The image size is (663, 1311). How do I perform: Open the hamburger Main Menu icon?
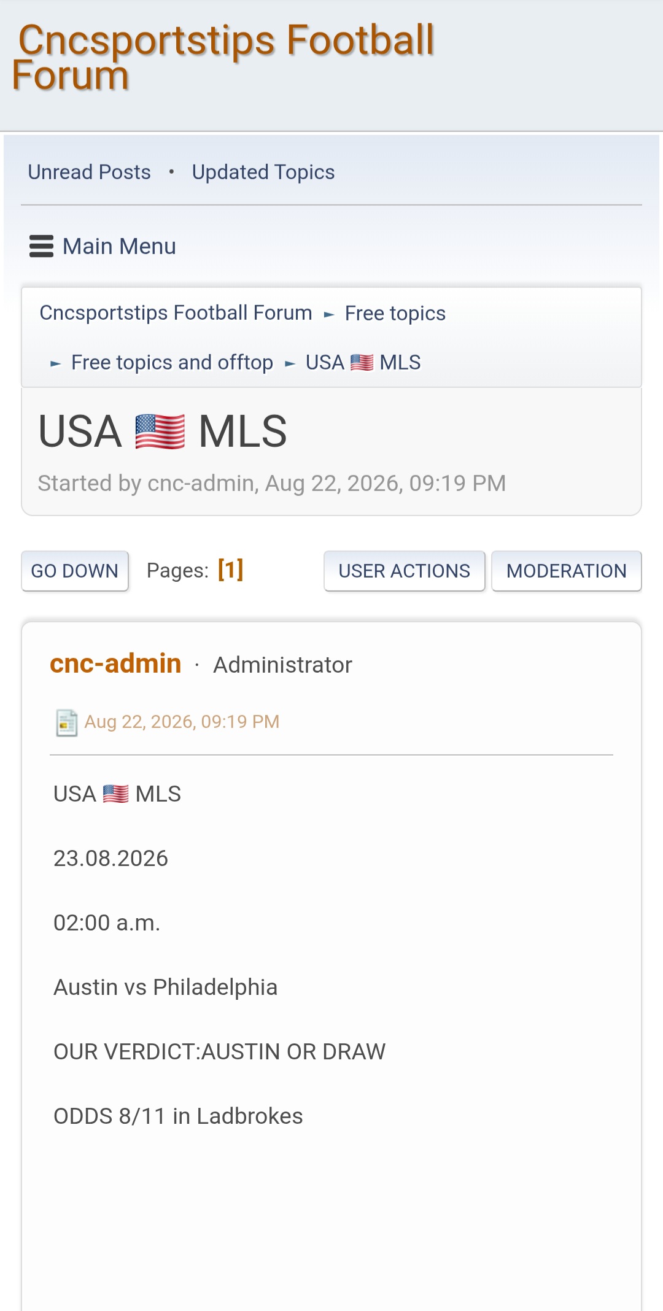pos(41,246)
